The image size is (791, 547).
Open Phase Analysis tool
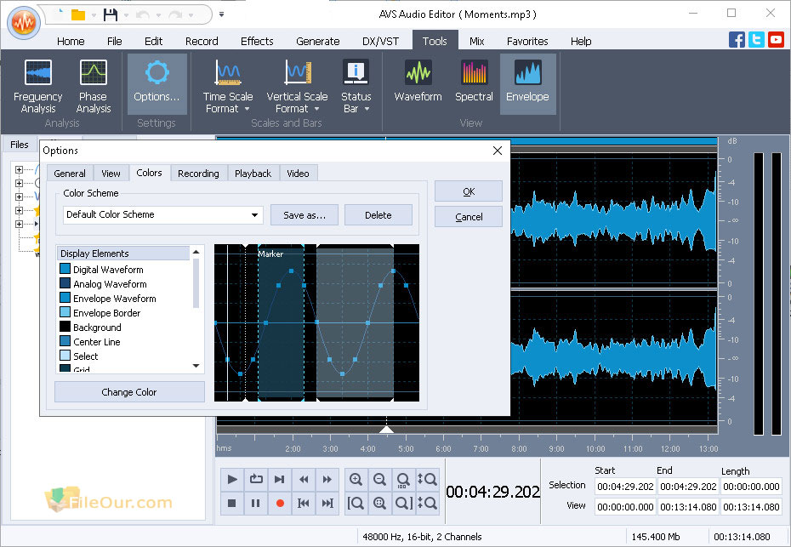(x=94, y=86)
